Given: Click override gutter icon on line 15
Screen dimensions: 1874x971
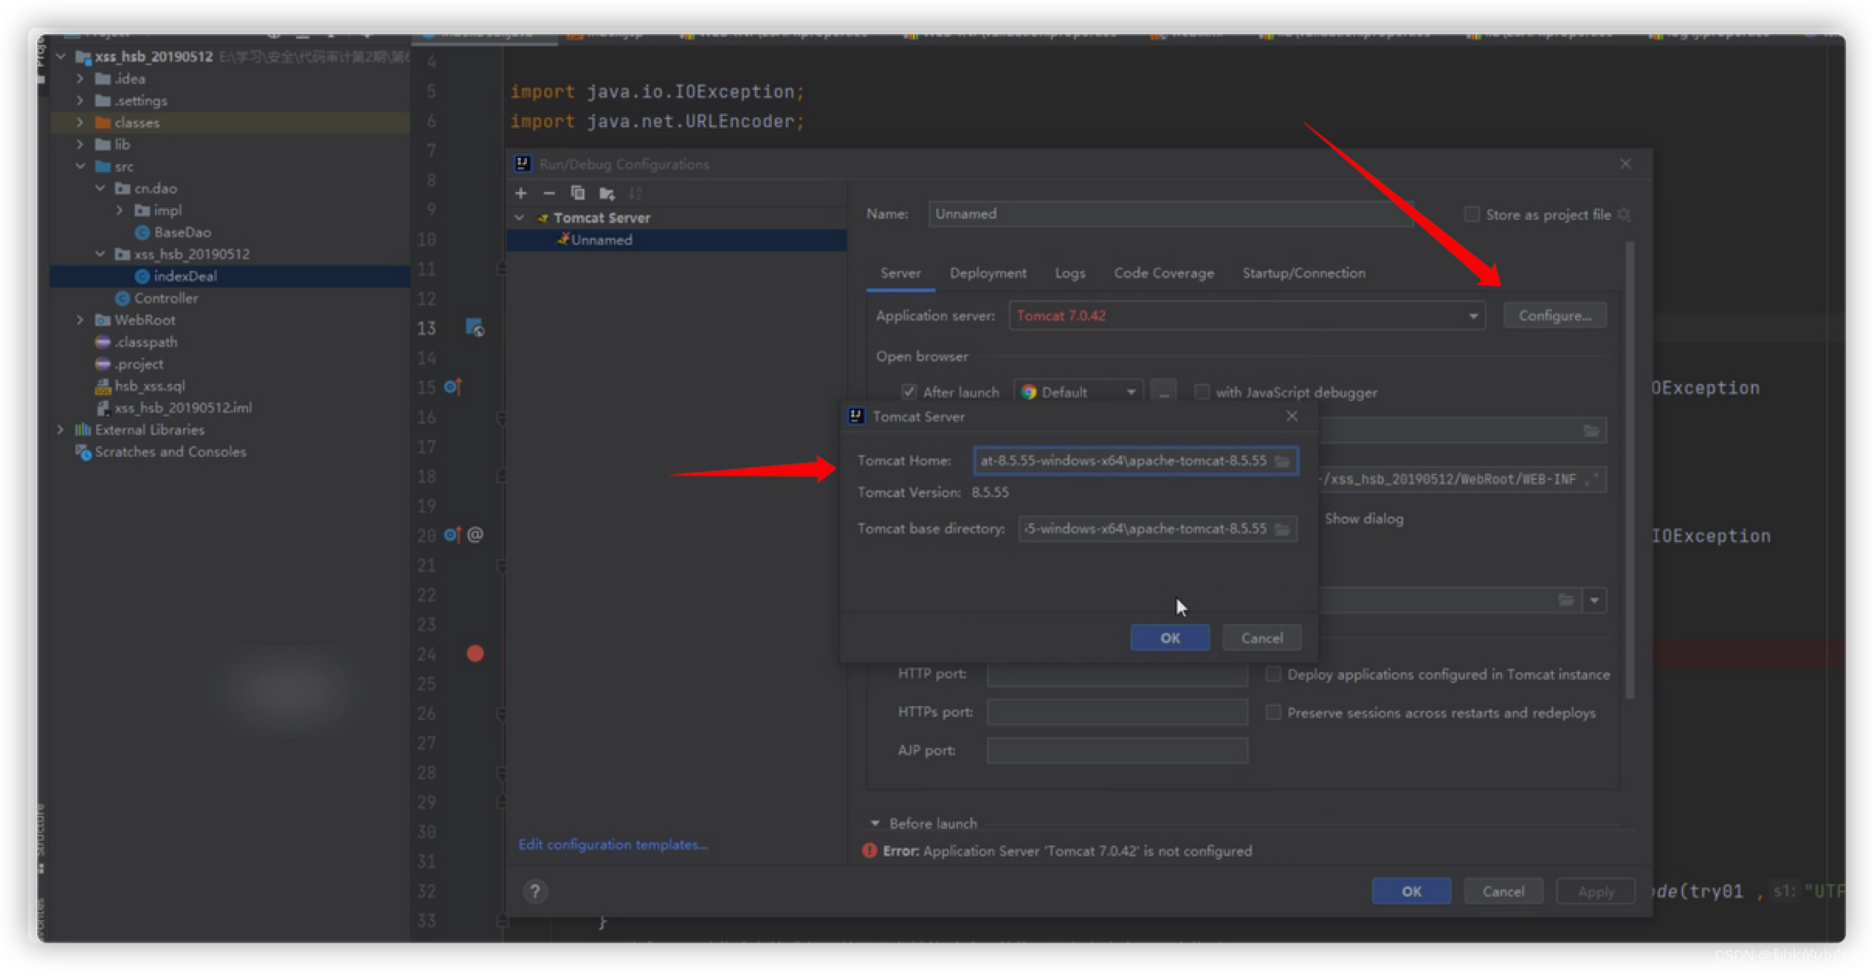Looking at the screenshot, I should pyautogui.click(x=453, y=386).
